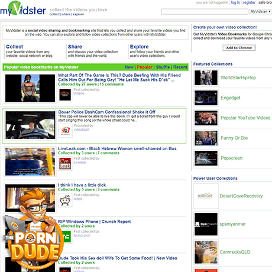This screenshot has width=272, height=272.
Task: Switch to the Popular tab
Action: tap(144, 67)
